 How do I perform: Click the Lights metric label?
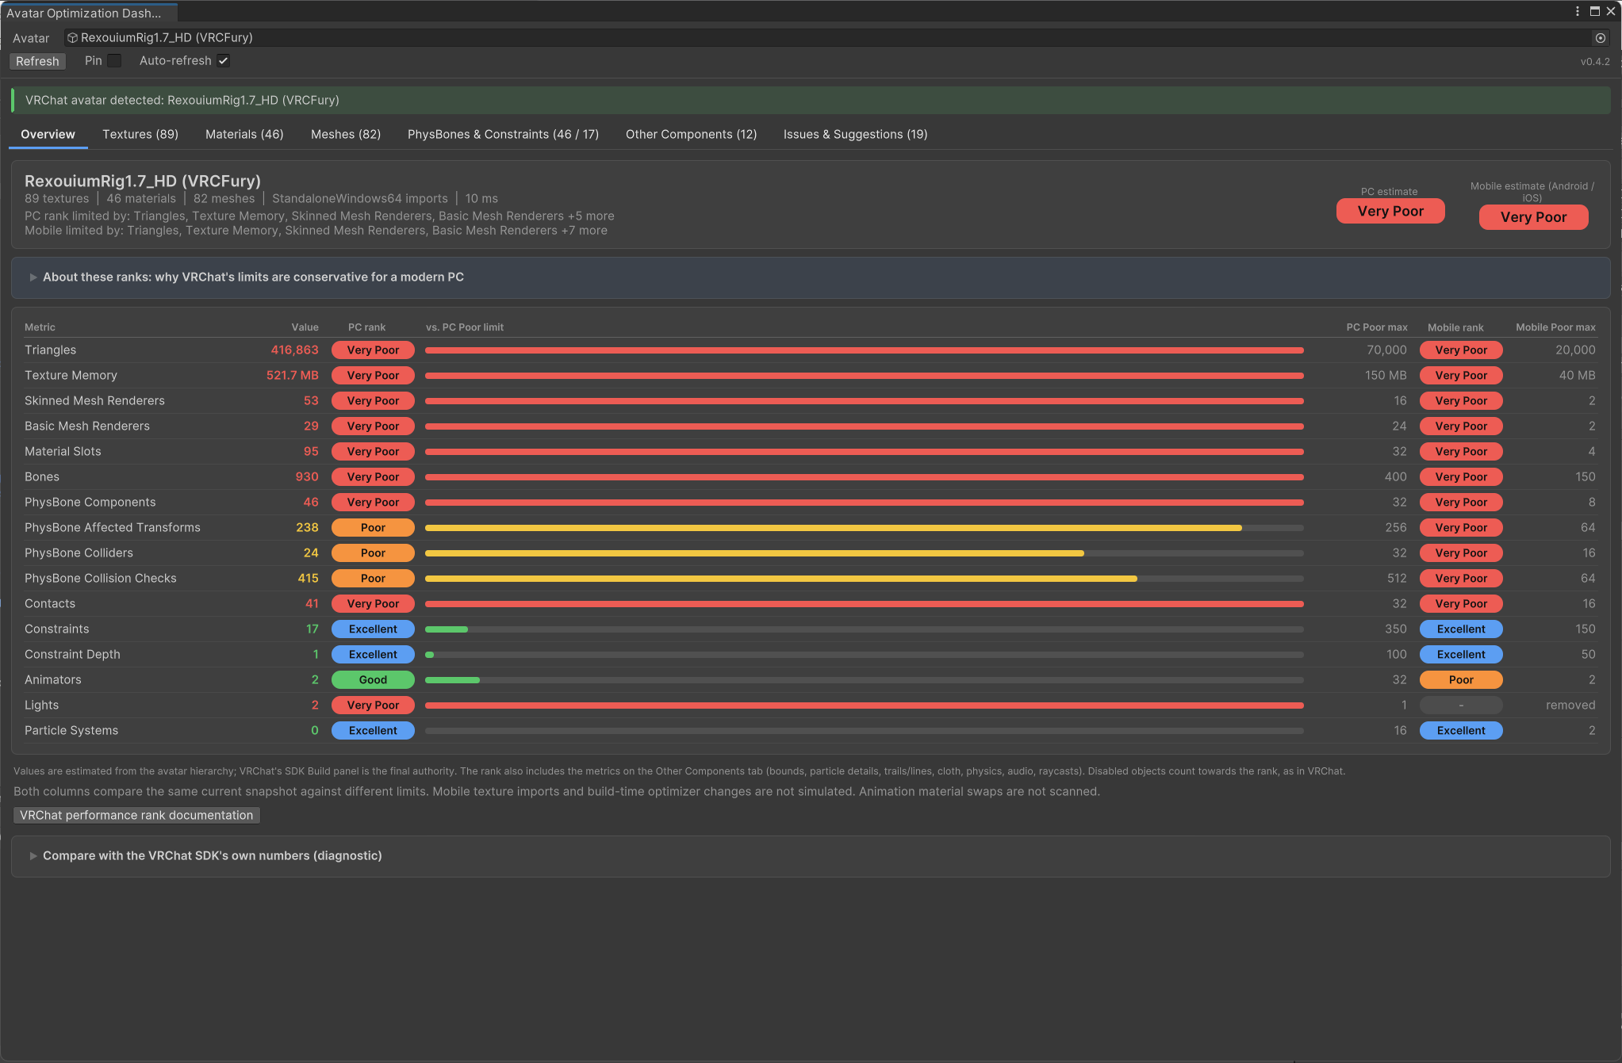coord(41,705)
